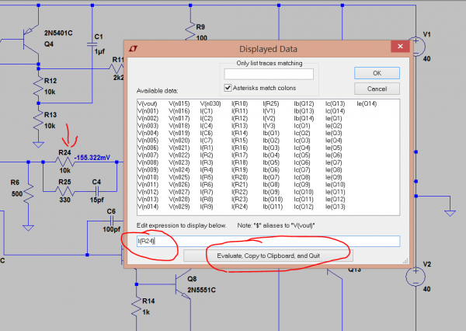The width and height of the screenshot is (466, 331).
Task: Select I(R1) trace entry
Action: coord(207,148)
